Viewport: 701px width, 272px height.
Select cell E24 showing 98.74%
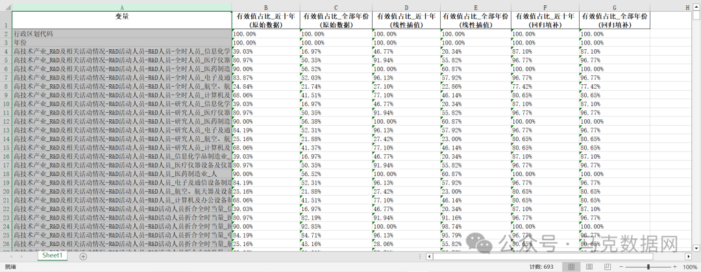click(x=476, y=226)
